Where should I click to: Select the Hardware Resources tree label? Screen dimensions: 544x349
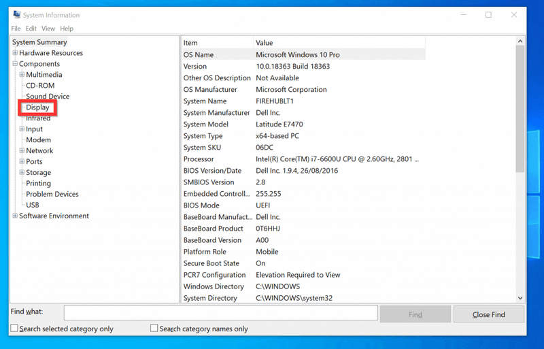coord(51,53)
